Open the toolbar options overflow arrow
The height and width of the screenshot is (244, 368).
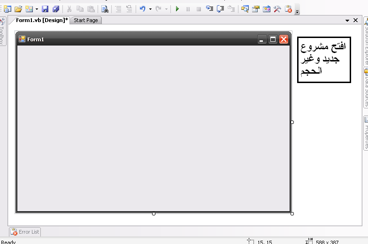[x=297, y=10]
